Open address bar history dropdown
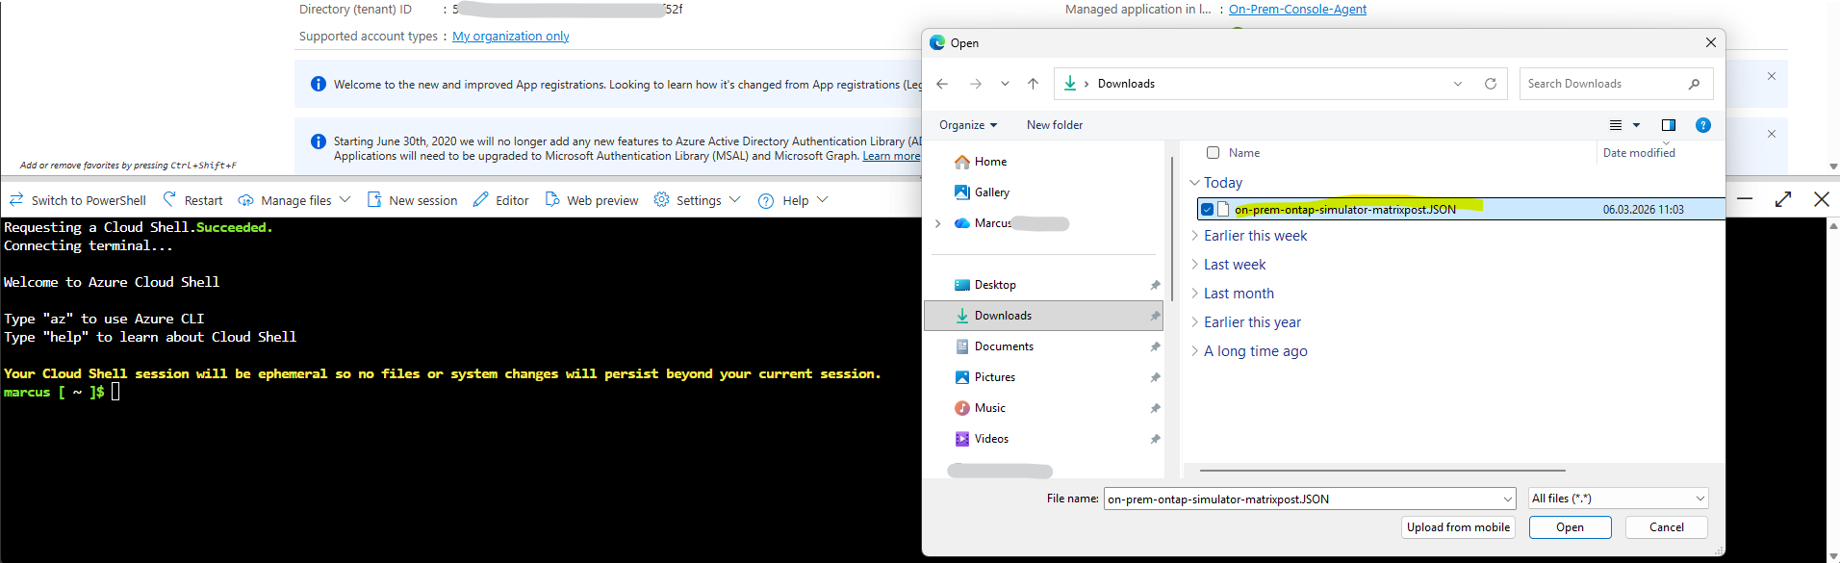Image resolution: width=1840 pixels, height=563 pixels. click(1458, 84)
